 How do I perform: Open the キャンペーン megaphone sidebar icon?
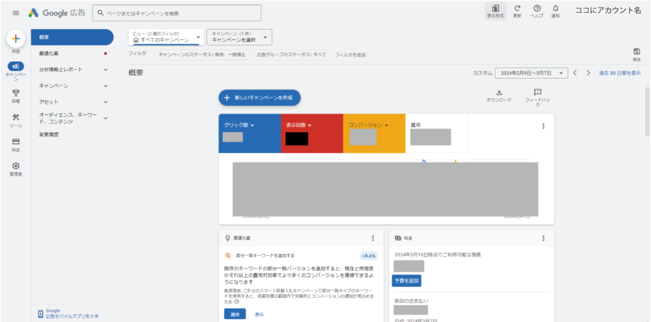coord(16,67)
